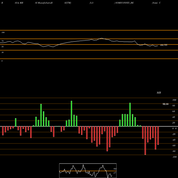
Task: Click the 'MR' panel title
Action: click(159, 93)
